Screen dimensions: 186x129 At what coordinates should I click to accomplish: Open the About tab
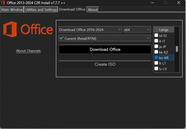click(x=92, y=9)
